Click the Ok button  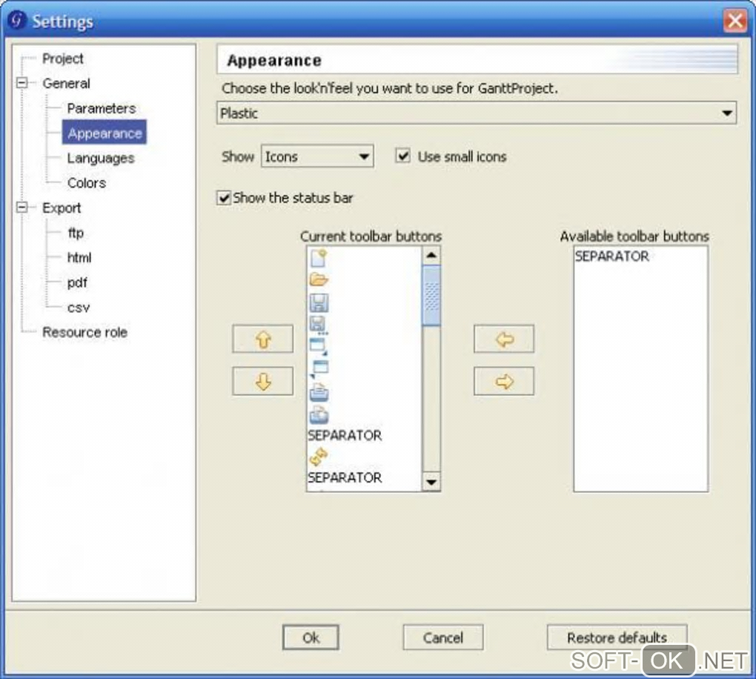pyautogui.click(x=311, y=637)
